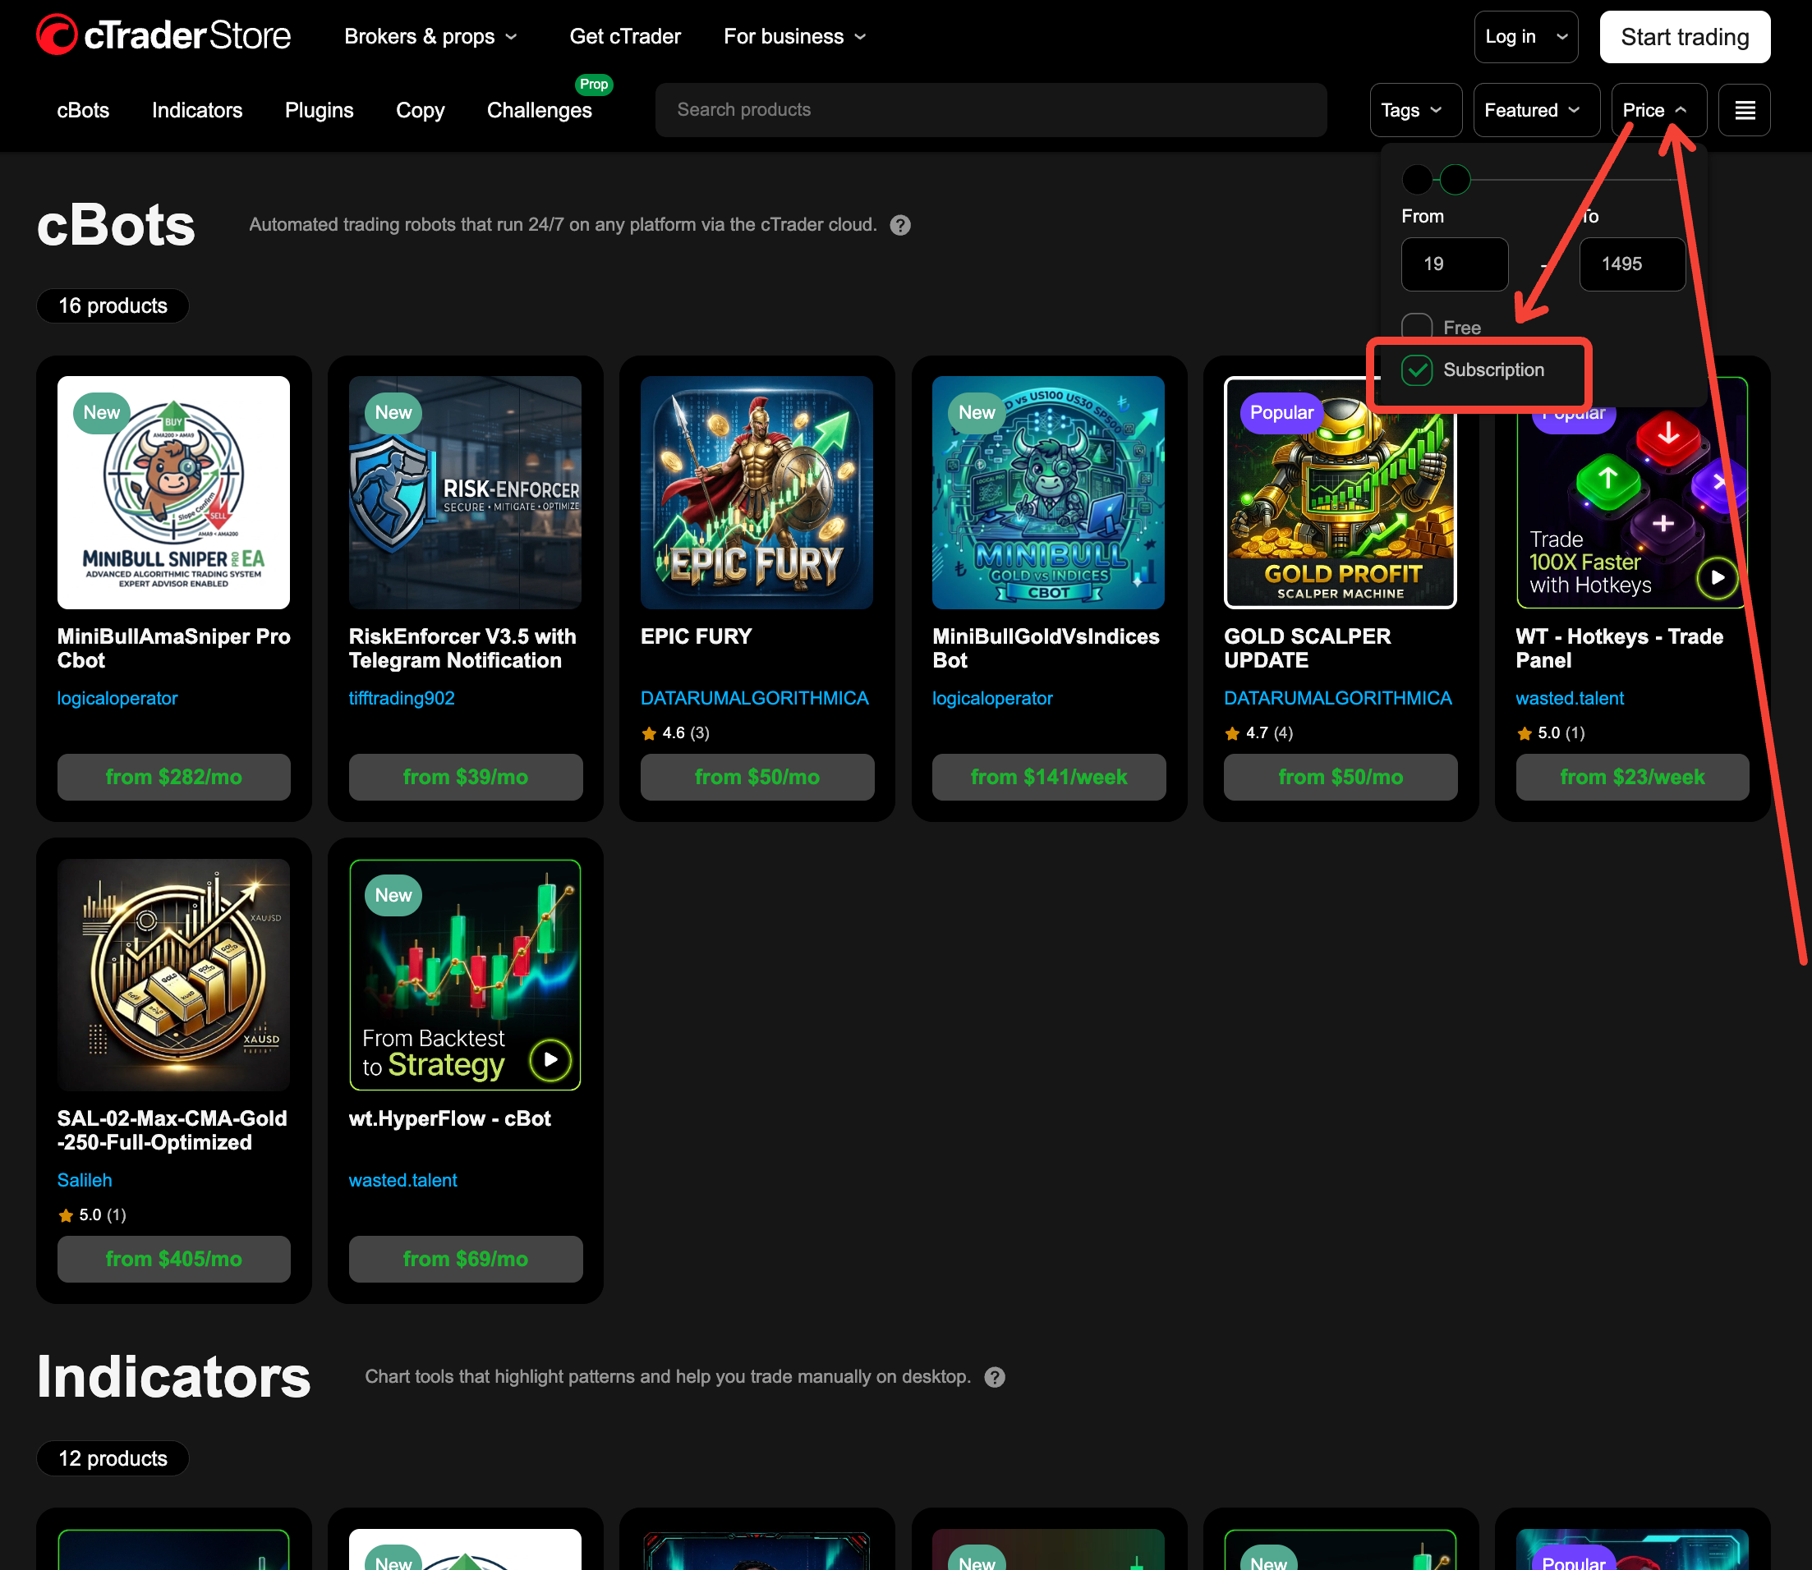This screenshot has height=1570, width=1812.
Task: Click the from $282/mo price button
Action: click(173, 777)
